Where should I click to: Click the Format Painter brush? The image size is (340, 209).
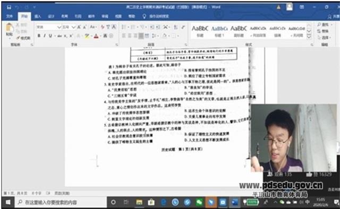[23, 38]
